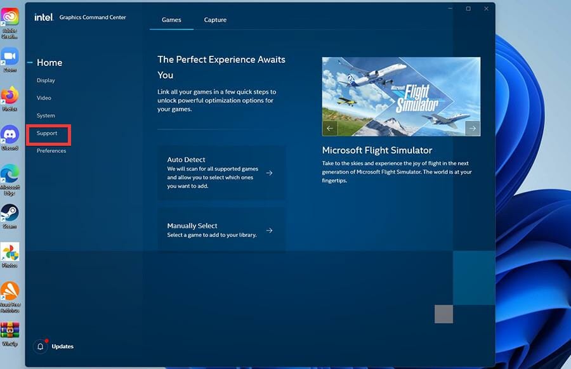Launch the Discord desktop icon

point(10,138)
